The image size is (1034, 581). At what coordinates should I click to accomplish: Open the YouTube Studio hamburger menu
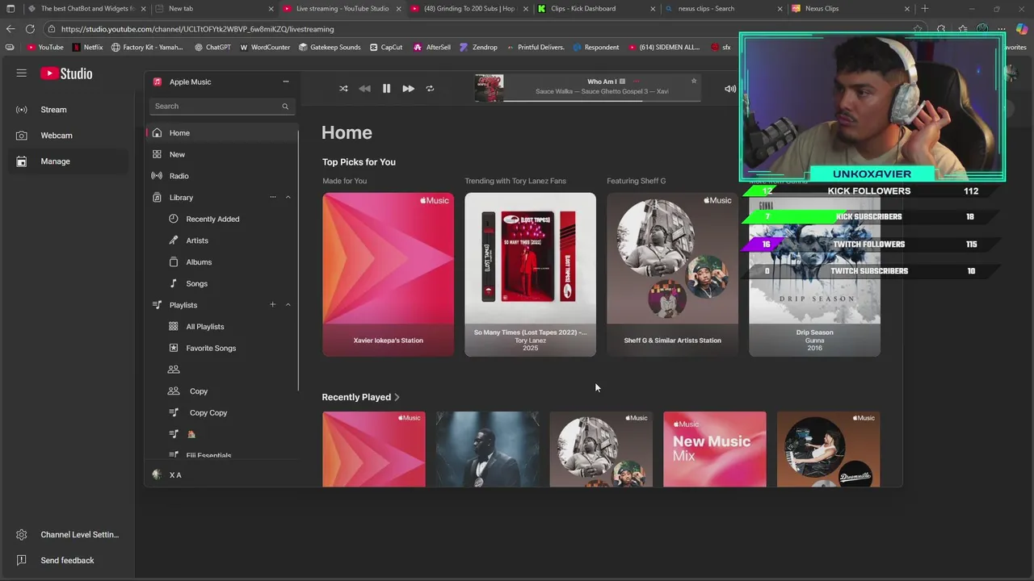[22, 73]
